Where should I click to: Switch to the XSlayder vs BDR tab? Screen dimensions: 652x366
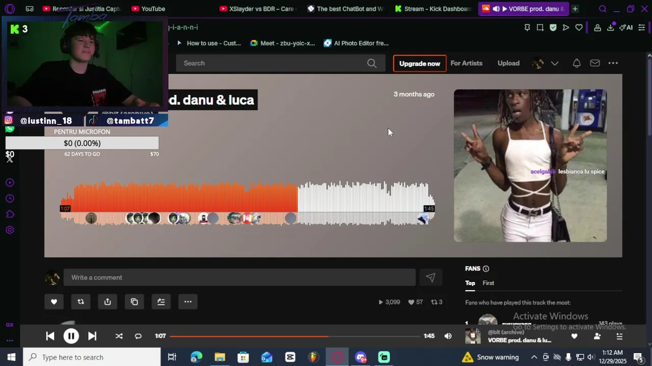point(257,9)
